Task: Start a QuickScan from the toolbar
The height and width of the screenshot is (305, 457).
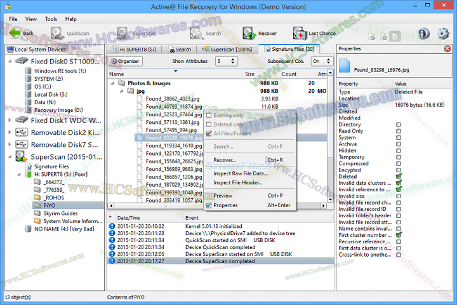Action: tap(70, 33)
